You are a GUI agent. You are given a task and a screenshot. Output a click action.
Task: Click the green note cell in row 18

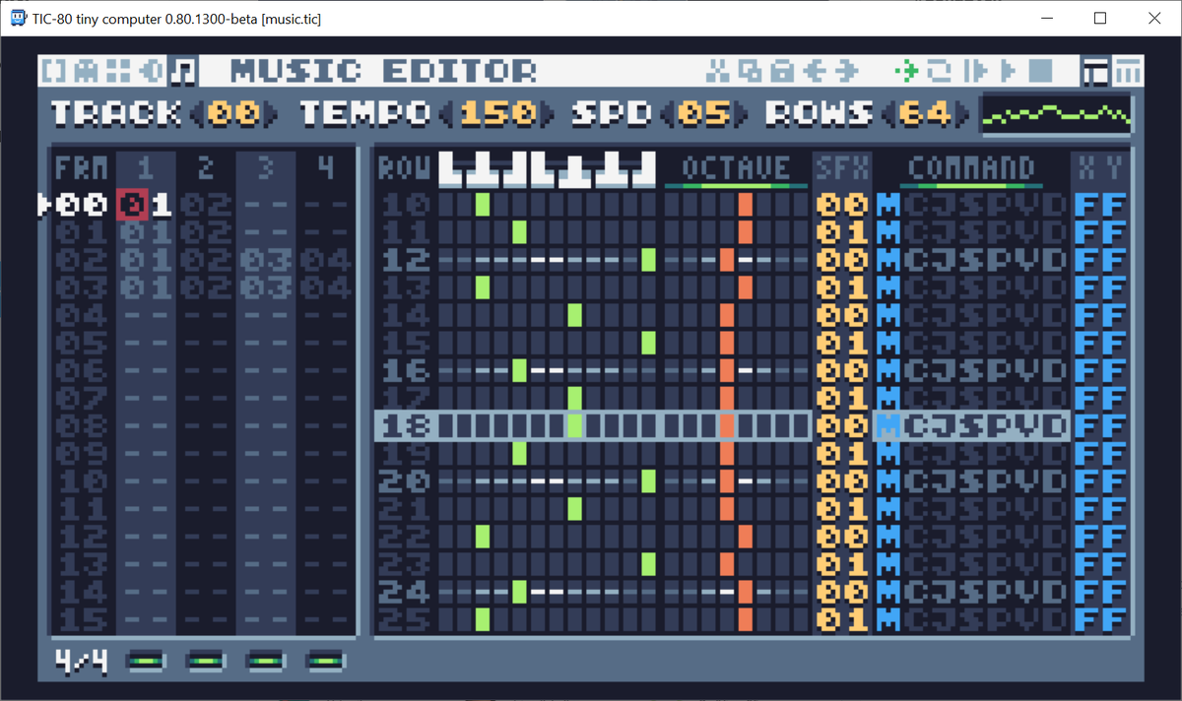coord(575,425)
